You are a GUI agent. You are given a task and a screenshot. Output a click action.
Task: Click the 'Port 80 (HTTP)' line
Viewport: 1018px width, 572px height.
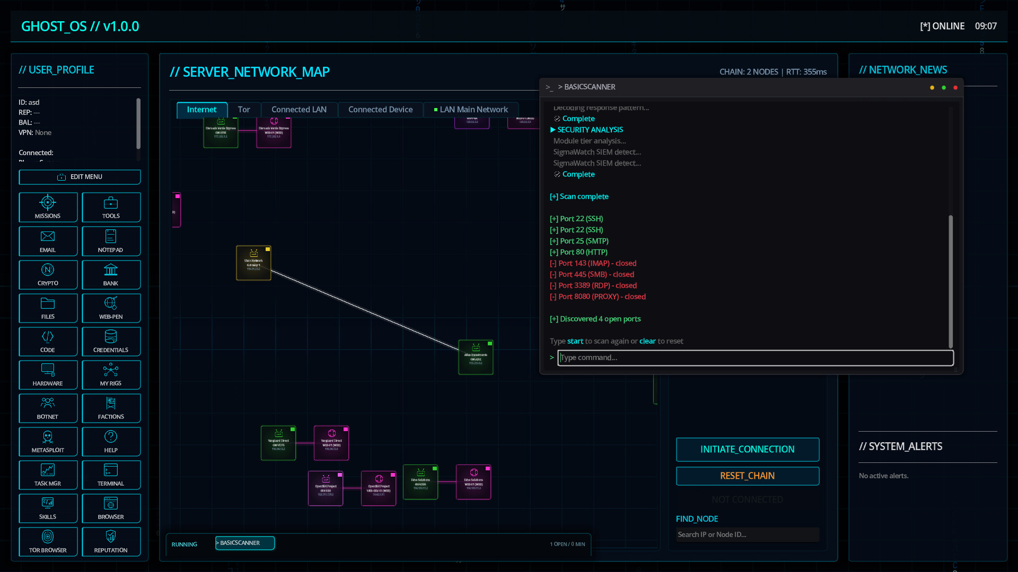tap(578, 253)
